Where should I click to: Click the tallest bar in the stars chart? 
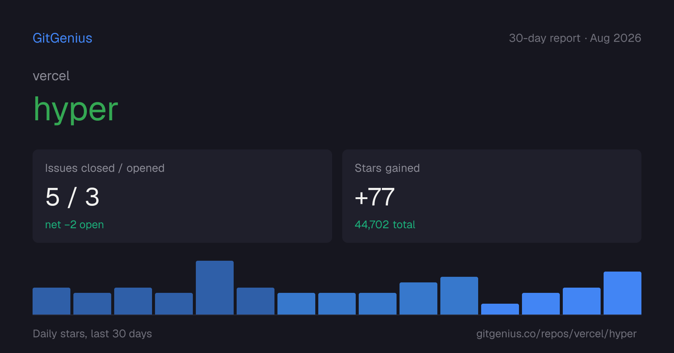pos(215,288)
